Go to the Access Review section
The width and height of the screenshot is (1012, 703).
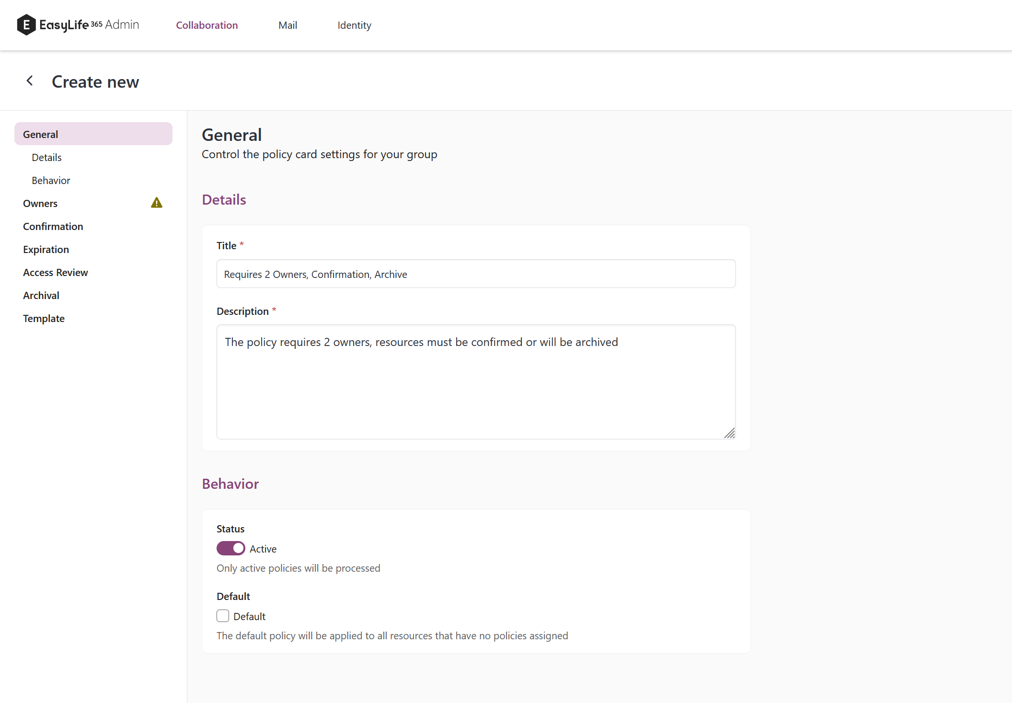[x=56, y=273]
